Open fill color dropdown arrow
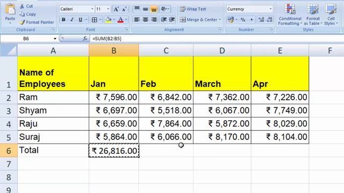Viewport: 344px width, 193px height. pyautogui.click(x=114, y=20)
